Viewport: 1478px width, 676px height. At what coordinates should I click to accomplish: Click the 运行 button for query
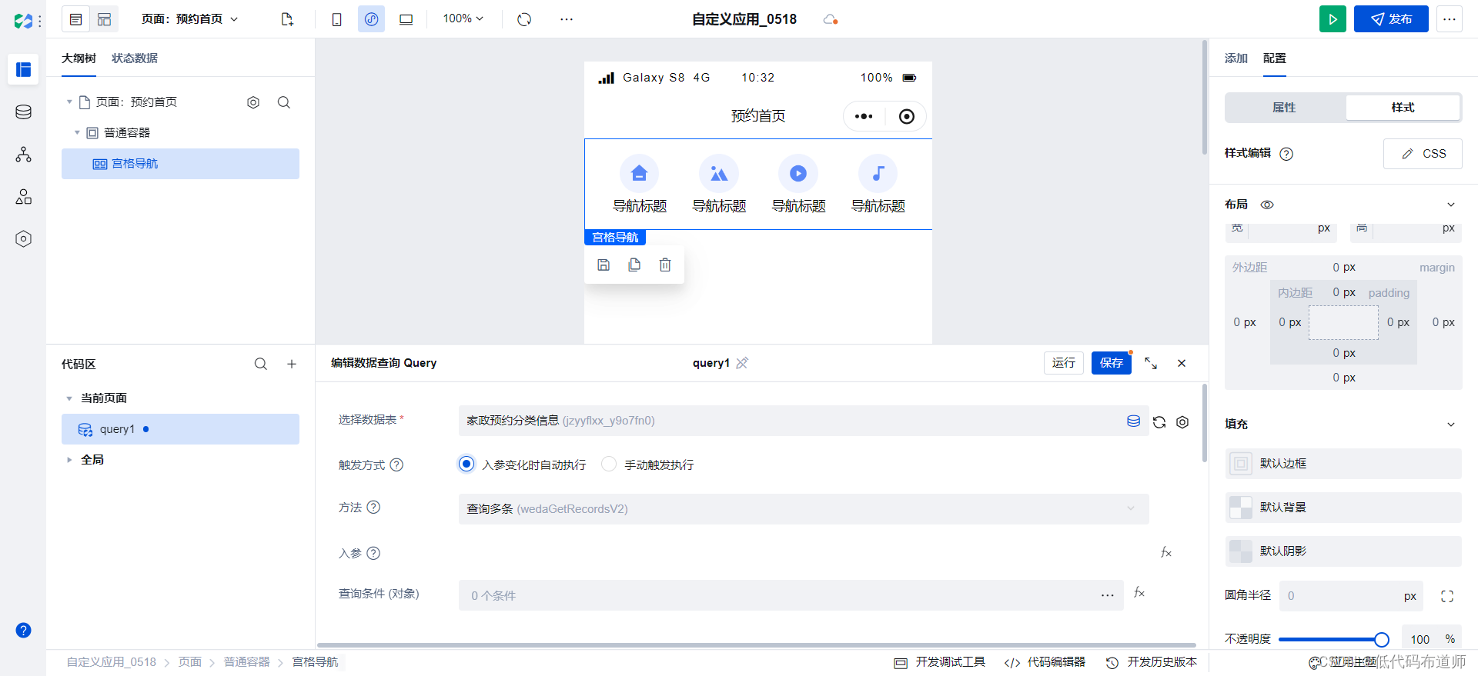[1064, 363]
